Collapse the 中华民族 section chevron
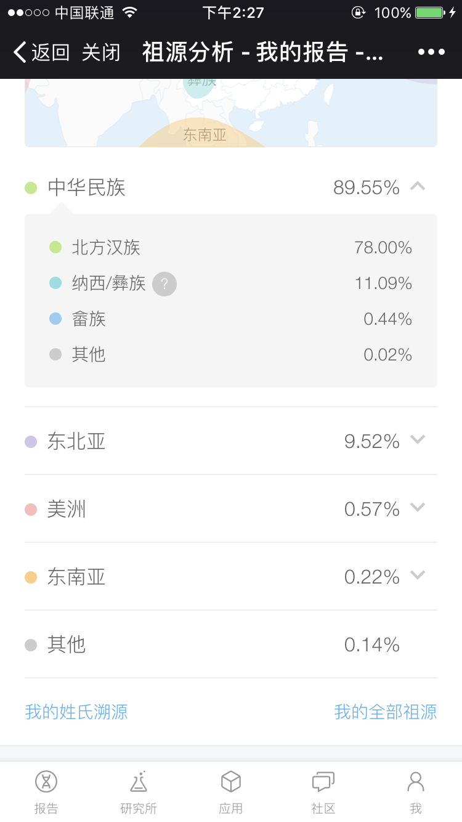 (418, 186)
